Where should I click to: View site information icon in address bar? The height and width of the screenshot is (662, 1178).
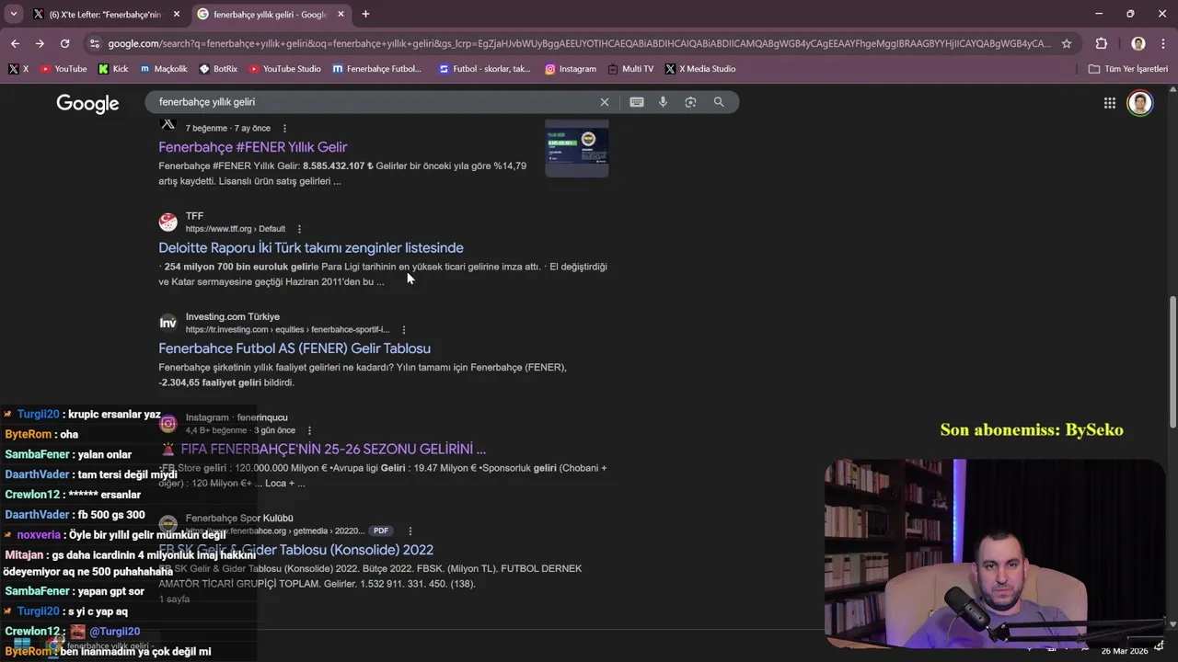93,43
